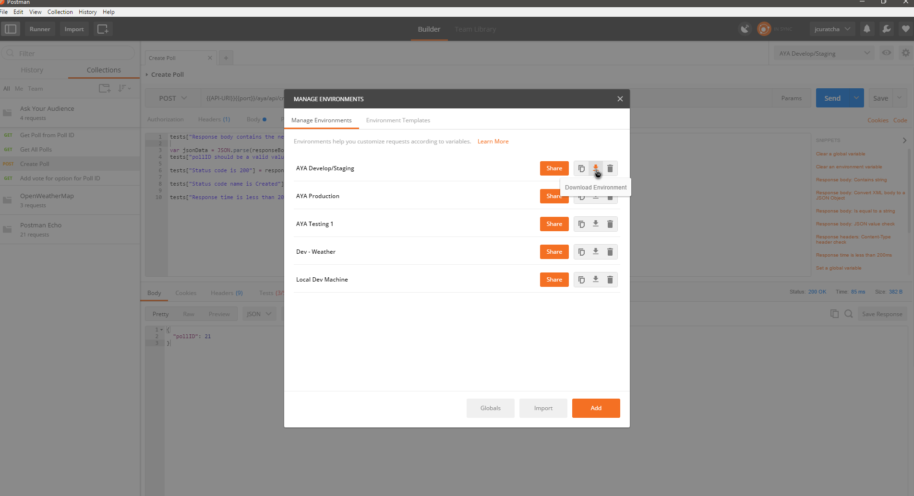The image size is (914, 496).
Task: Duplicate the Dev - Weather environment
Action: (x=581, y=252)
